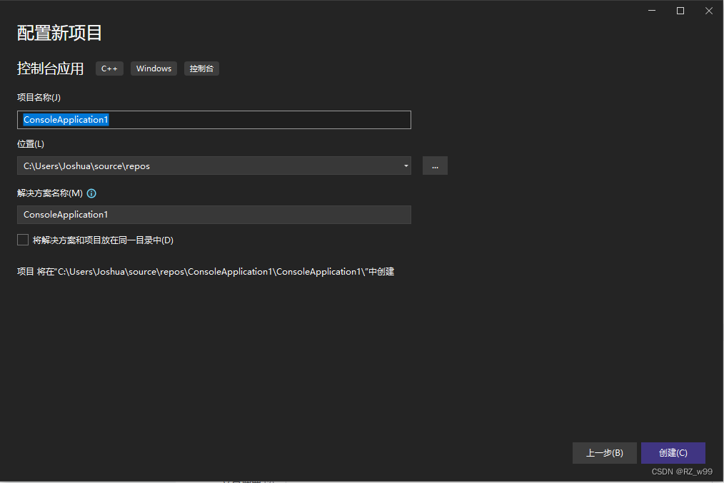The width and height of the screenshot is (724, 483).
Task: Click the 解决方案名称 text field
Action: (214, 214)
